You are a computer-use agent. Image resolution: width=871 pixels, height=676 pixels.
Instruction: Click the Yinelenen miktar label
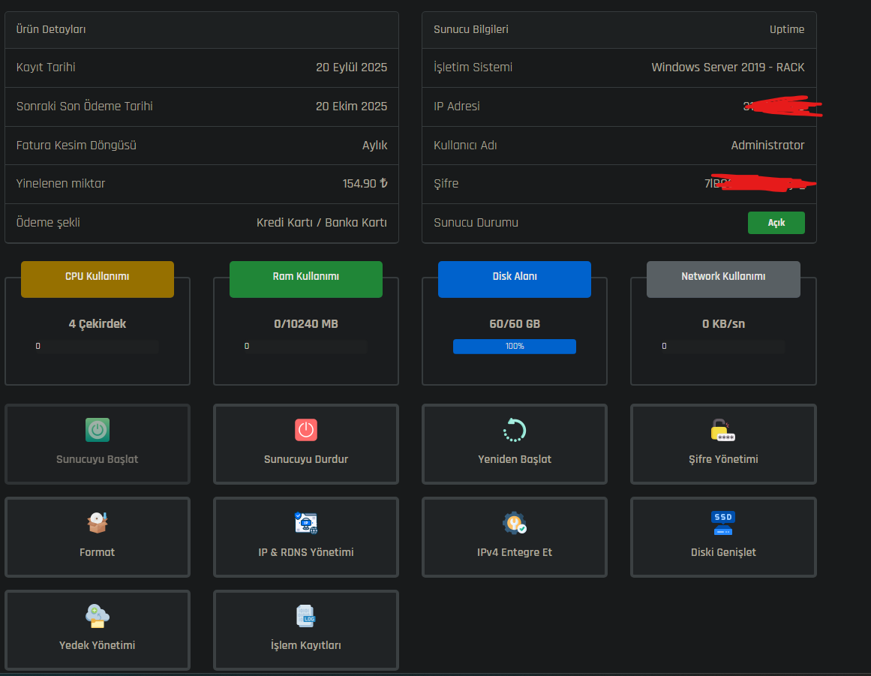[61, 183]
